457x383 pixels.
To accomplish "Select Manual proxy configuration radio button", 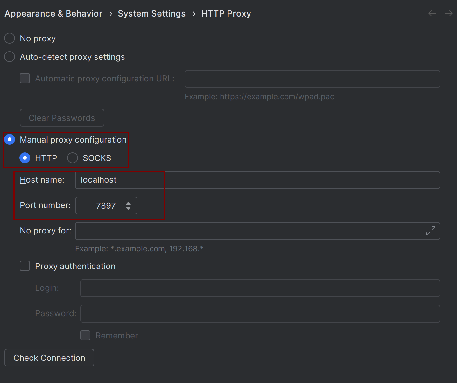I will tap(10, 140).
